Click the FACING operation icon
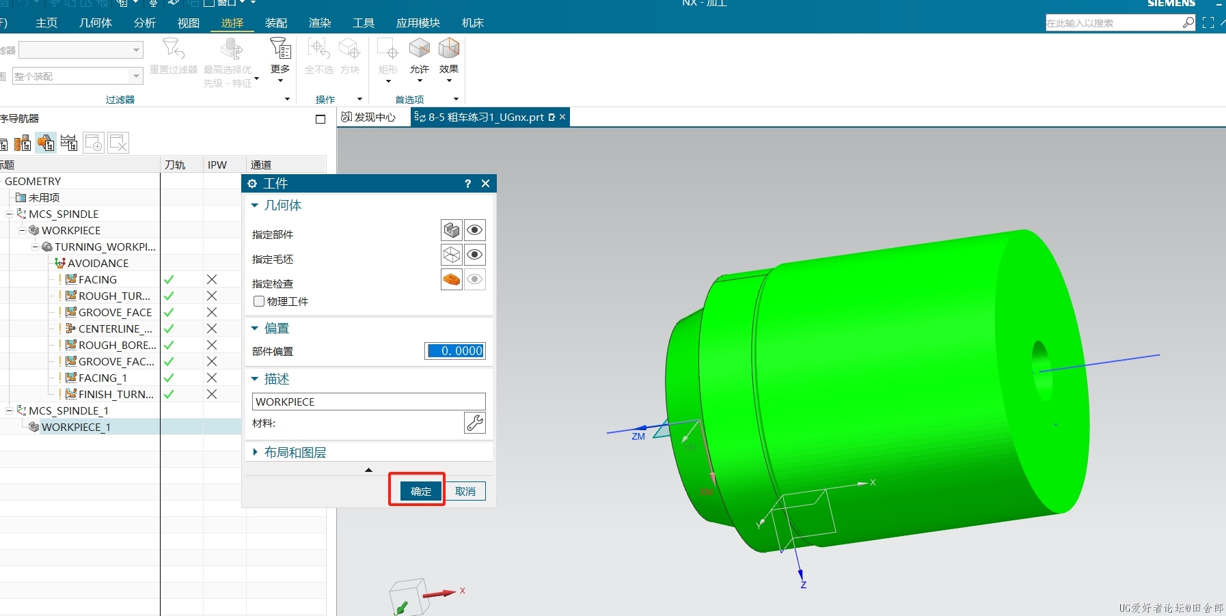Image resolution: width=1226 pixels, height=616 pixels. [70, 279]
